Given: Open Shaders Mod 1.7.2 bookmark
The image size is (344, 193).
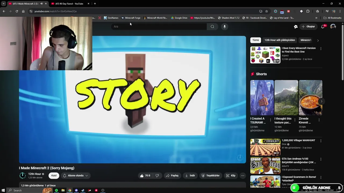Looking at the screenshot, I should click(228, 18).
